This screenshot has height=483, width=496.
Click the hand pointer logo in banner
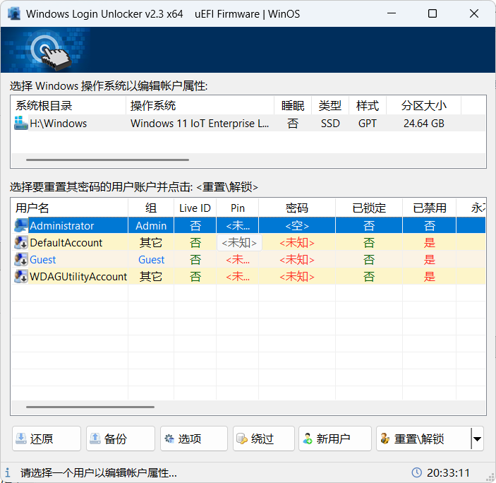(50, 52)
